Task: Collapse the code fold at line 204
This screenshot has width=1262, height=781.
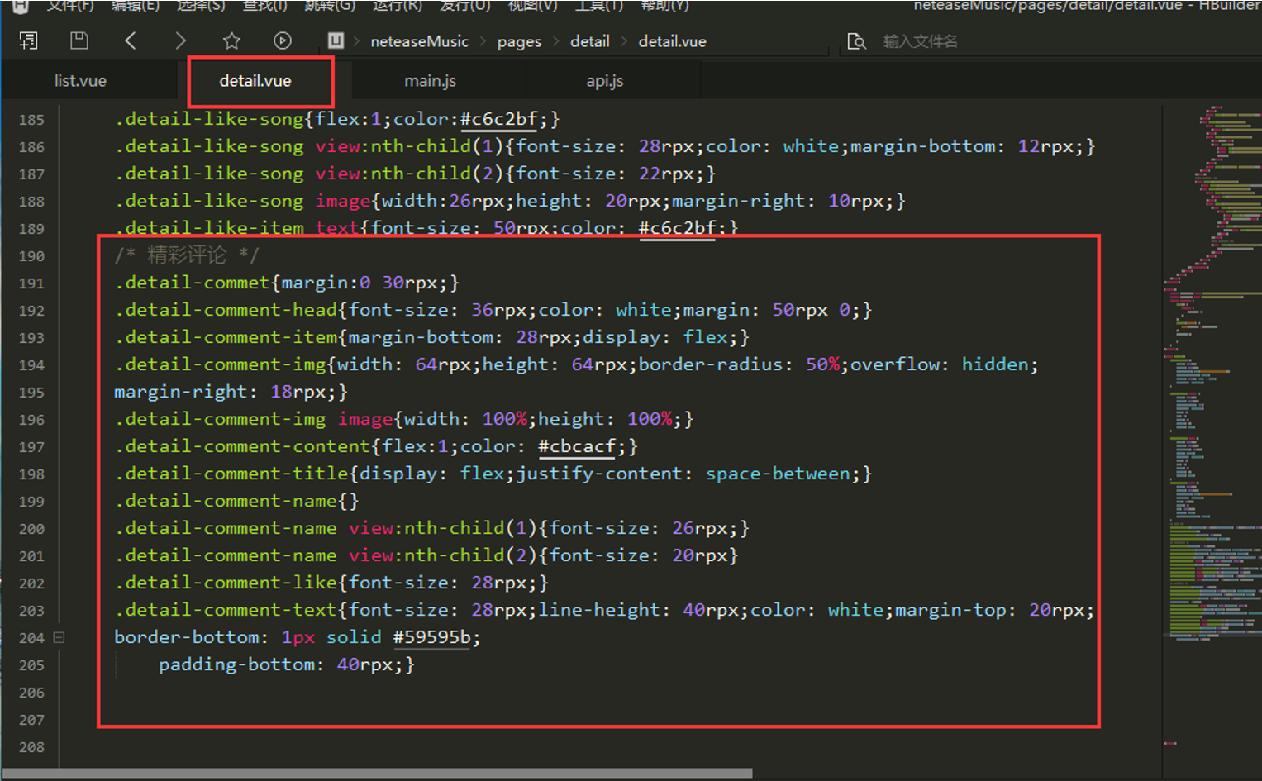Action: pos(59,637)
